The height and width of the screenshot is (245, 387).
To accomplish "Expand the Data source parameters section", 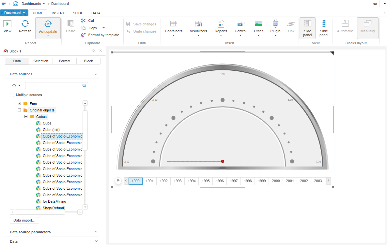I will pos(96,232).
